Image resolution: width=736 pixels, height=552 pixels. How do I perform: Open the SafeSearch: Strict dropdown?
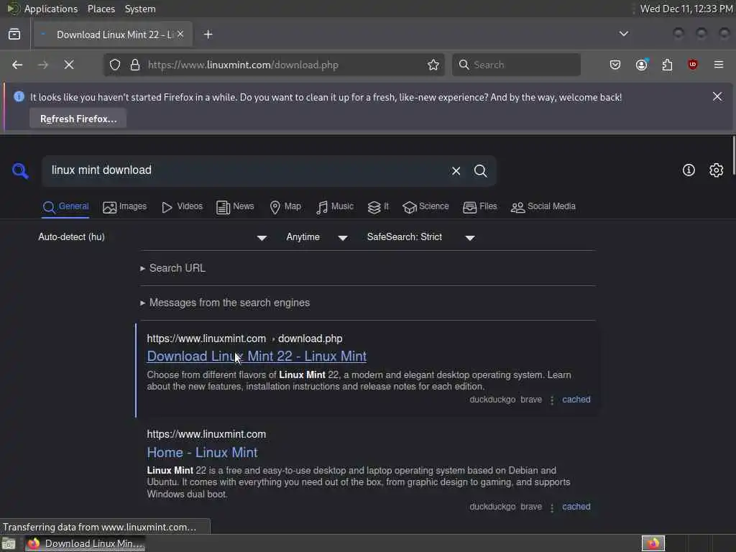pos(421,237)
